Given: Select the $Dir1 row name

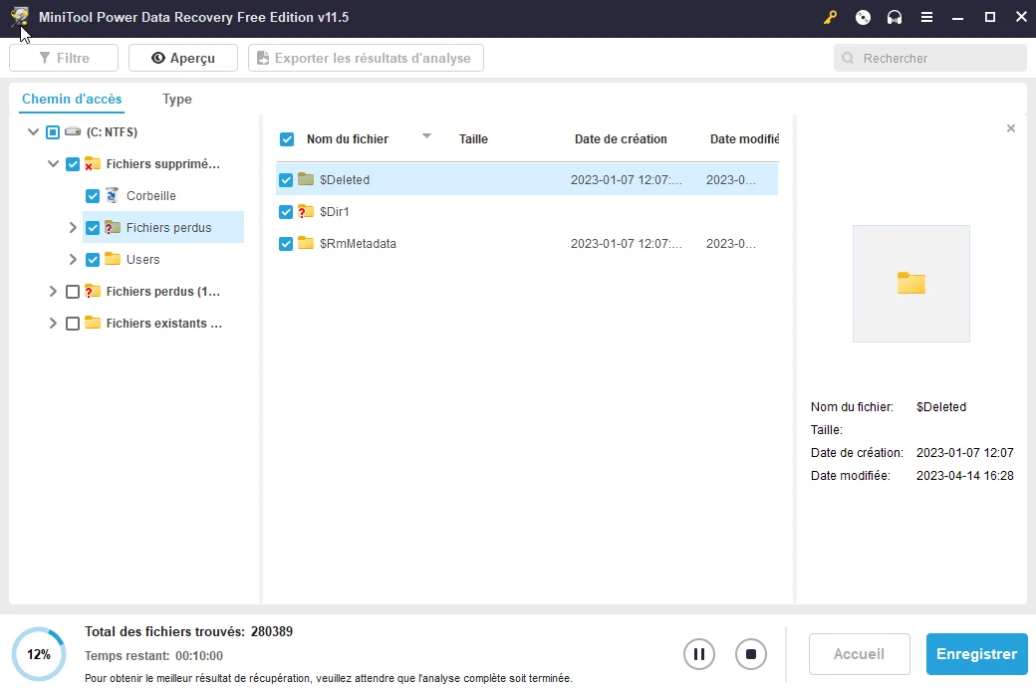Looking at the screenshot, I should [335, 211].
